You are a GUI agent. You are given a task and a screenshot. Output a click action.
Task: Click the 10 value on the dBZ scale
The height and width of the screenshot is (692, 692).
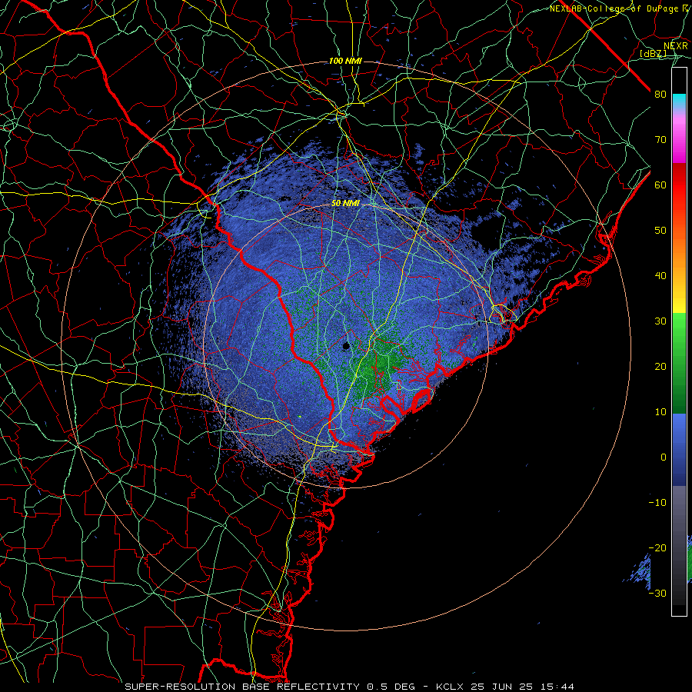(660, 412)
